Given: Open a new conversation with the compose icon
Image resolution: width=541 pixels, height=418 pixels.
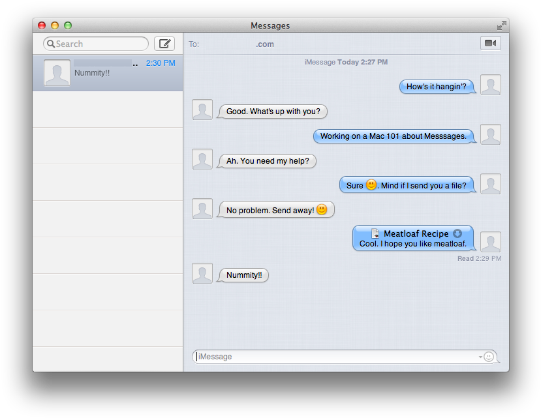Looking at the screenshot, I should tap(164, 43).
